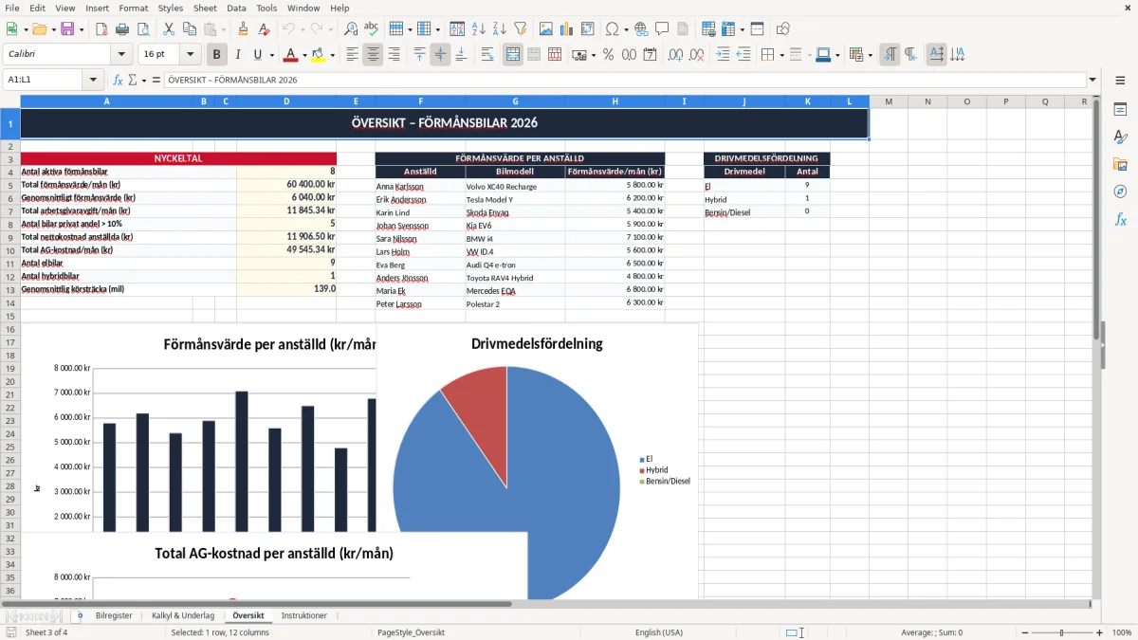Toggle Bold formatting
The image size is (1138, 640).
pyautogui.click(x=217, y=55)
